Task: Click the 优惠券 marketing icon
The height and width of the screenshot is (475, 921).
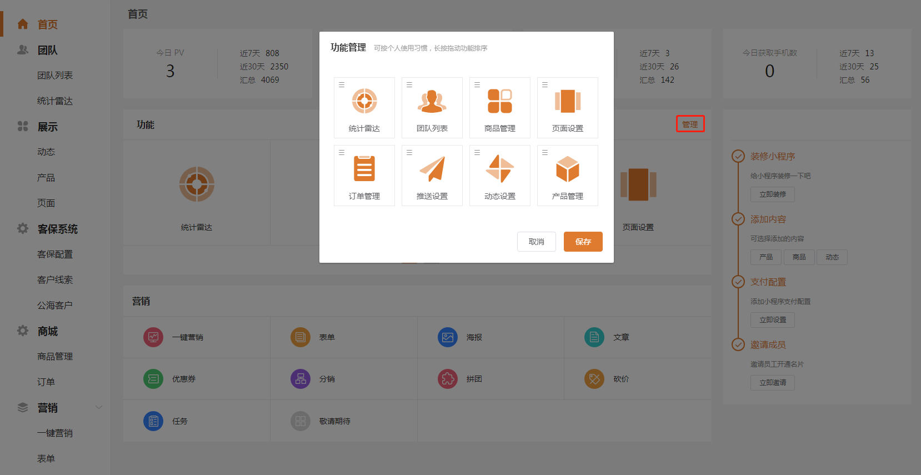Action: pos(153,379)
